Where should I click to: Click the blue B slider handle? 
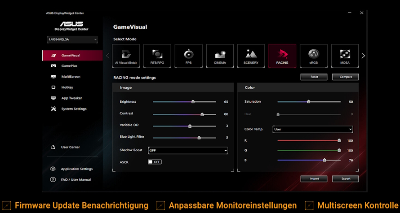(x=324, y=160)
